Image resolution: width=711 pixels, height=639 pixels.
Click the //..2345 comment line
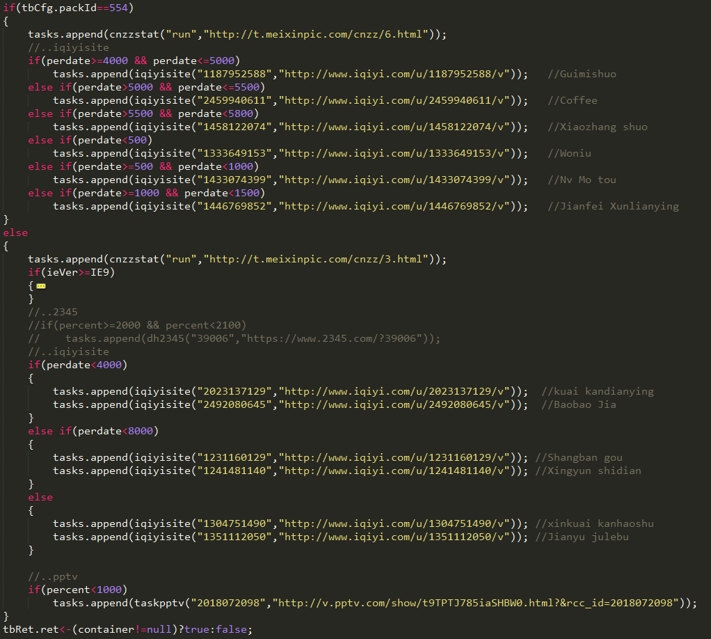coord(53,312)
